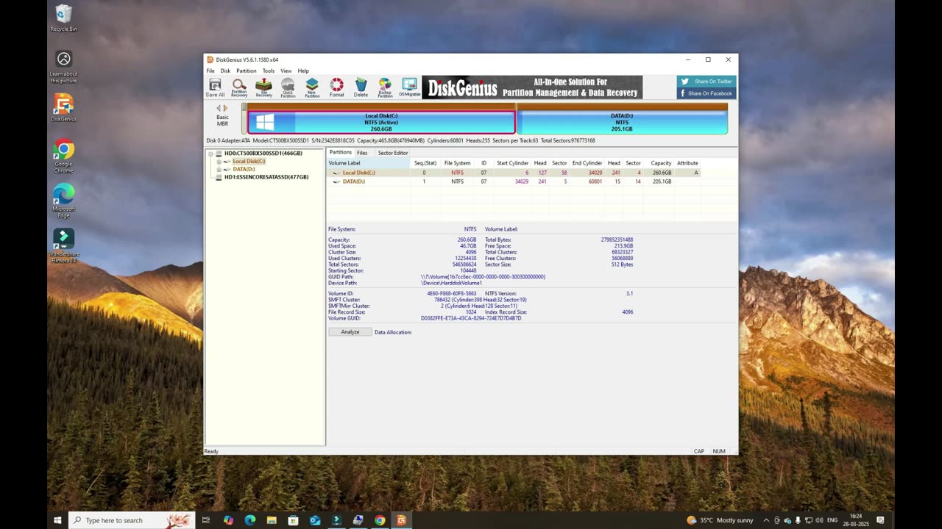
Task: Expand Local Disk(C:) tree node
Action: (219, 162)
